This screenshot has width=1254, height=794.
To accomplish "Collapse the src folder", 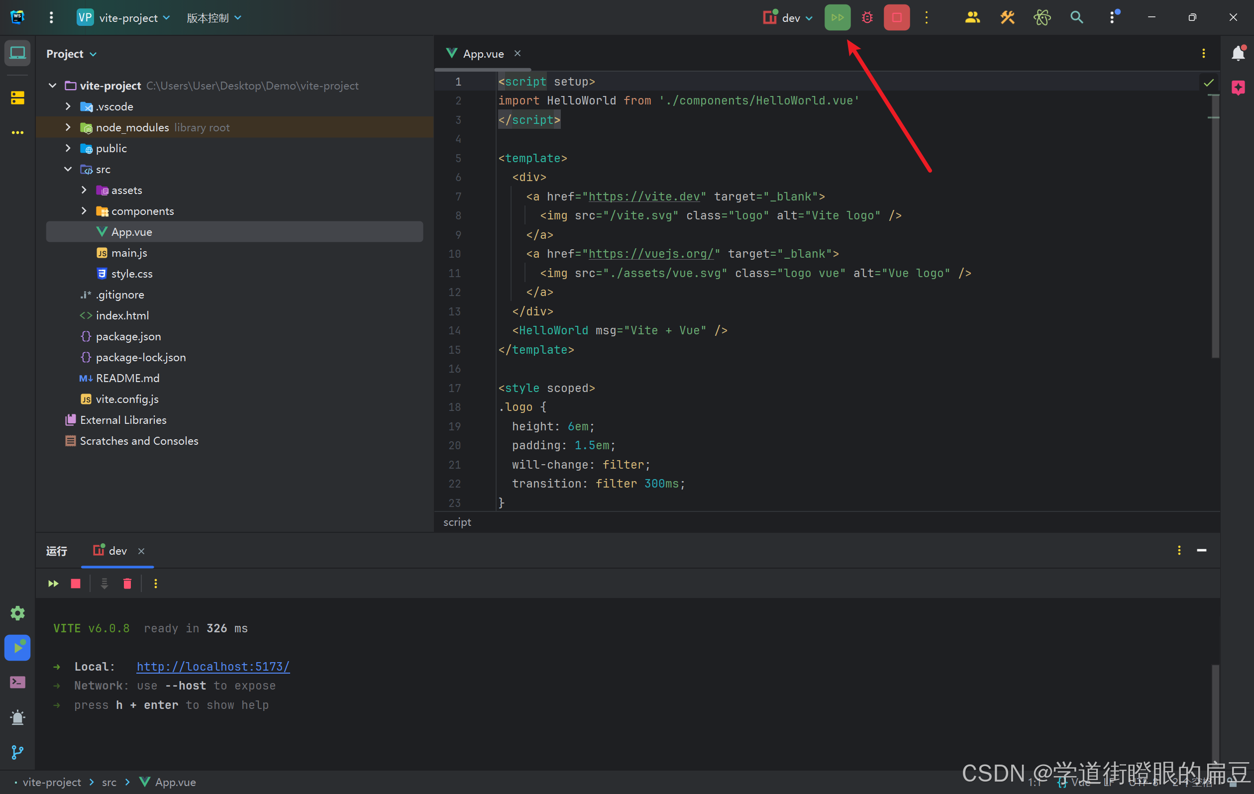I will [68, 169].
